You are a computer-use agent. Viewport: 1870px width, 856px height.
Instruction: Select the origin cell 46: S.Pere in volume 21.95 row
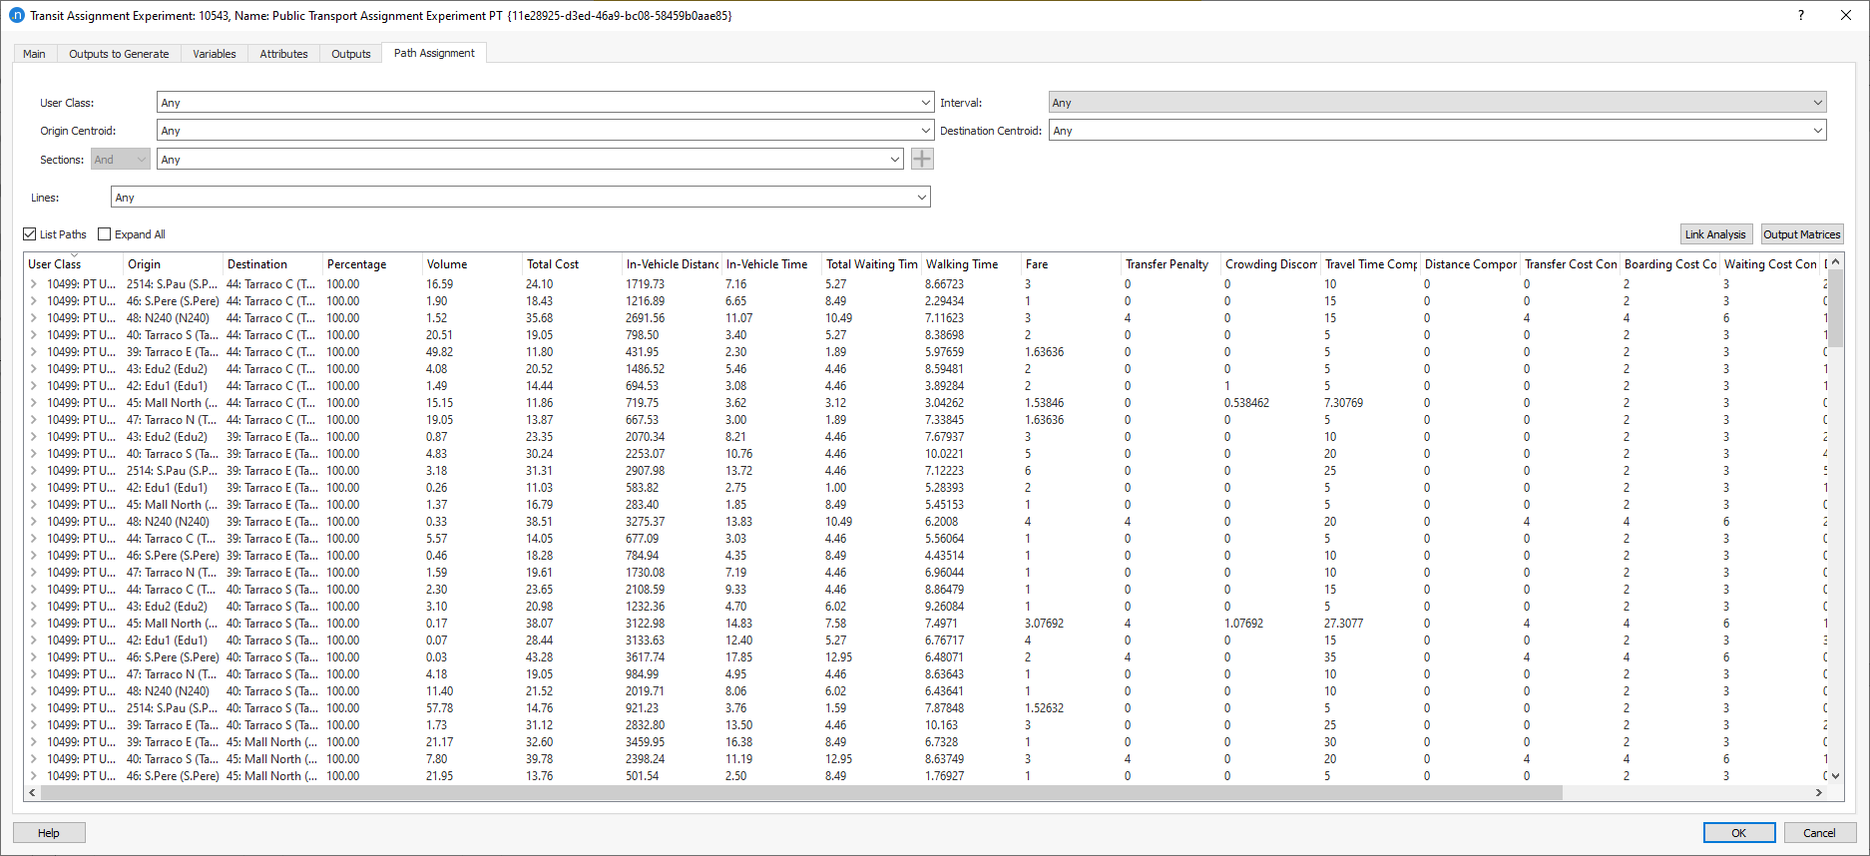point(173,776)
